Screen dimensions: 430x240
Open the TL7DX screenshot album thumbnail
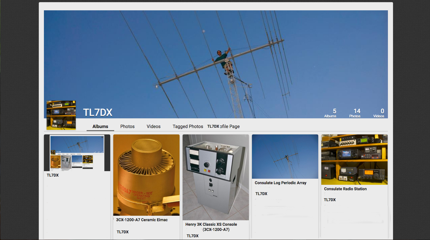click(x=77, y=153)
